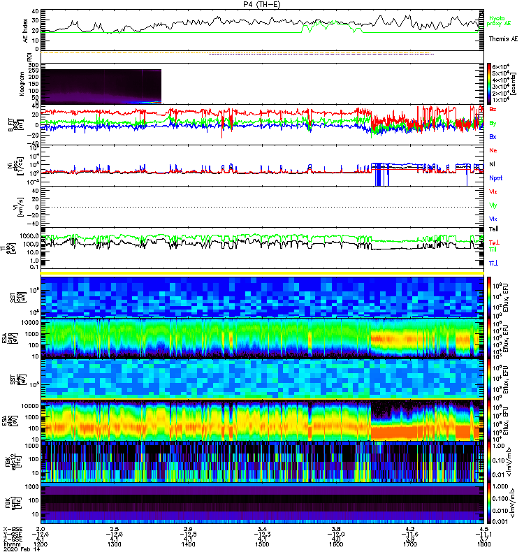Click the blue Ti⊥ legend label

(493, 263)
